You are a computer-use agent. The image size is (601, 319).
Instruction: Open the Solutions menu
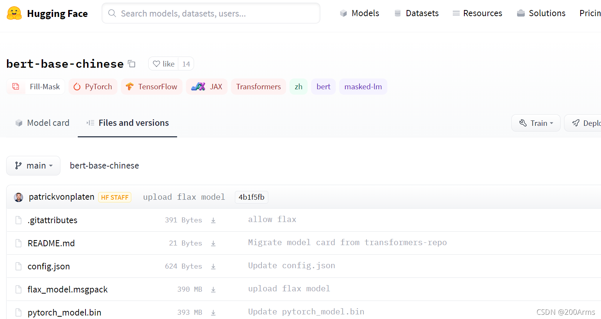click(541, 13)
